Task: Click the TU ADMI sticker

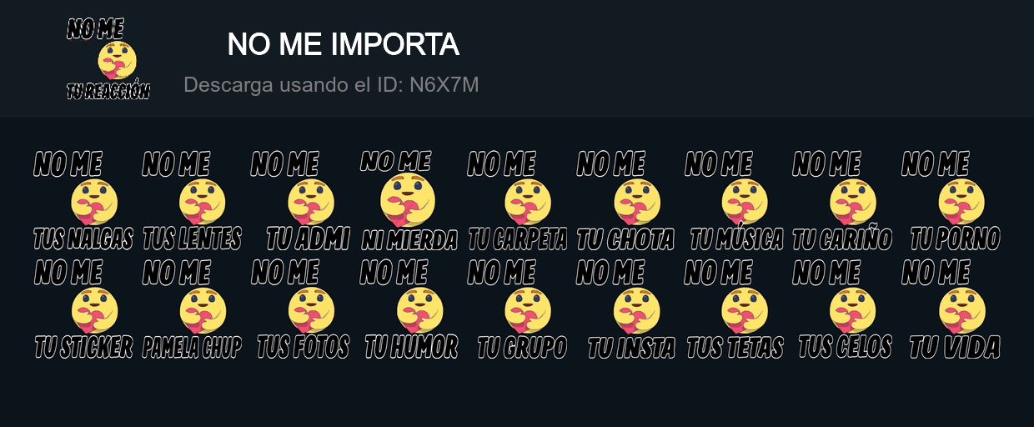Action: 300,200
